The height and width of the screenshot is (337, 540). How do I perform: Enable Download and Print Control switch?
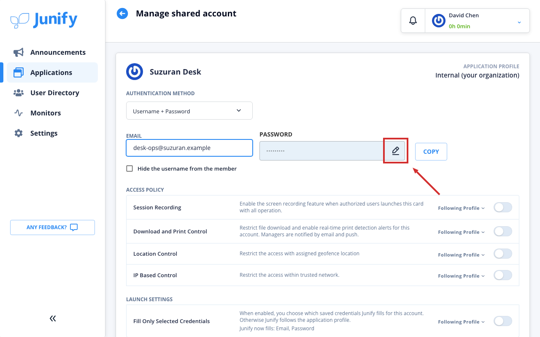tap(503, 231)
